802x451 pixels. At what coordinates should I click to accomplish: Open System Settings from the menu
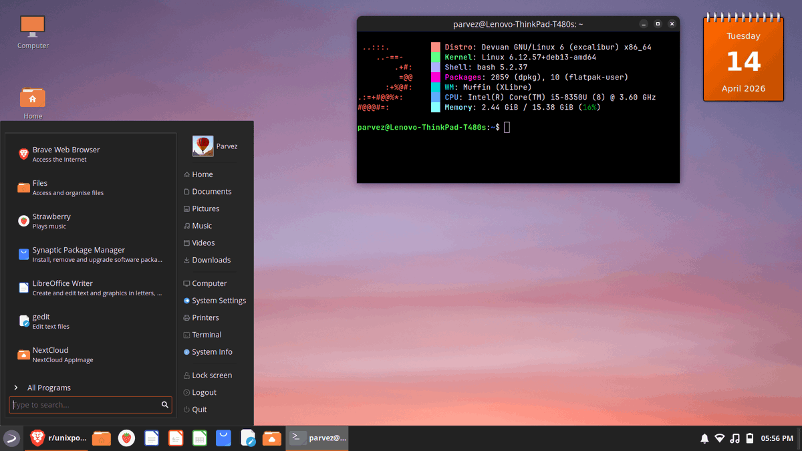pyautogui.click(x=215, y=301)
